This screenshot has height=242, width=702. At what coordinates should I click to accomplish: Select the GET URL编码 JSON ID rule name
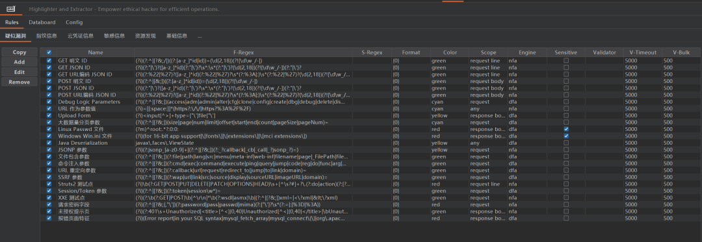(85, 75)
